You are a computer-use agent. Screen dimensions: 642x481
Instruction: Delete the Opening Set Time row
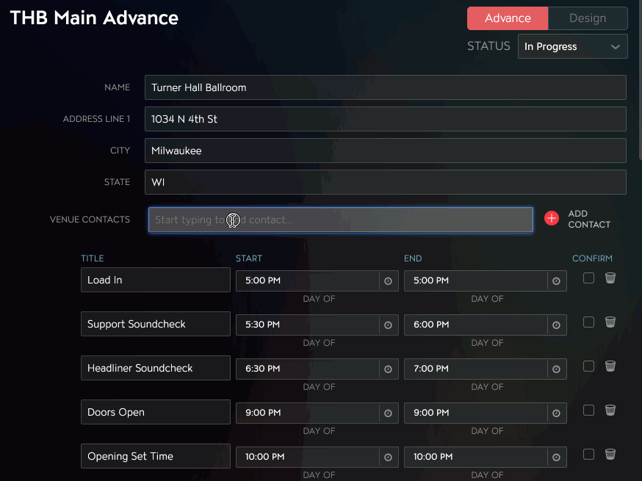pos(610,454)
